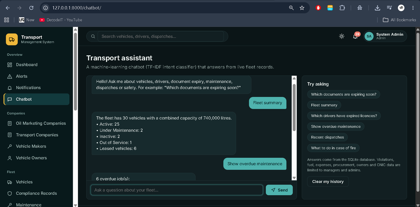Click the browser address bar URL
Image resolution: width=420 pixels, height=207 pixels.
[77, 8]
